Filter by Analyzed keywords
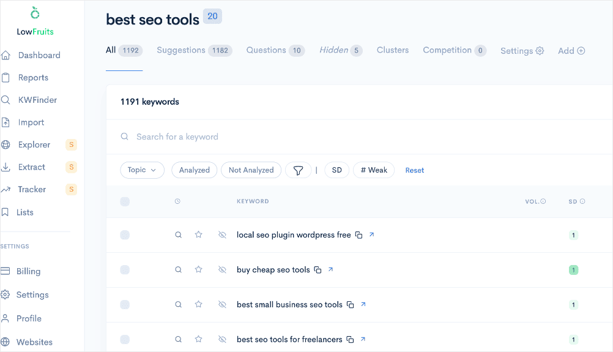This screenshot has height=352, width=613. [x=195, y=170]
